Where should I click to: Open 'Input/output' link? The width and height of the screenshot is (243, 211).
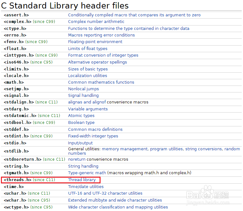(x=80, y=143)
